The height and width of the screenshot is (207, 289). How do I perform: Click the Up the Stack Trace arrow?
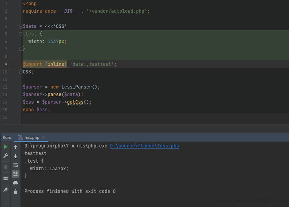(x=16, y=147)
